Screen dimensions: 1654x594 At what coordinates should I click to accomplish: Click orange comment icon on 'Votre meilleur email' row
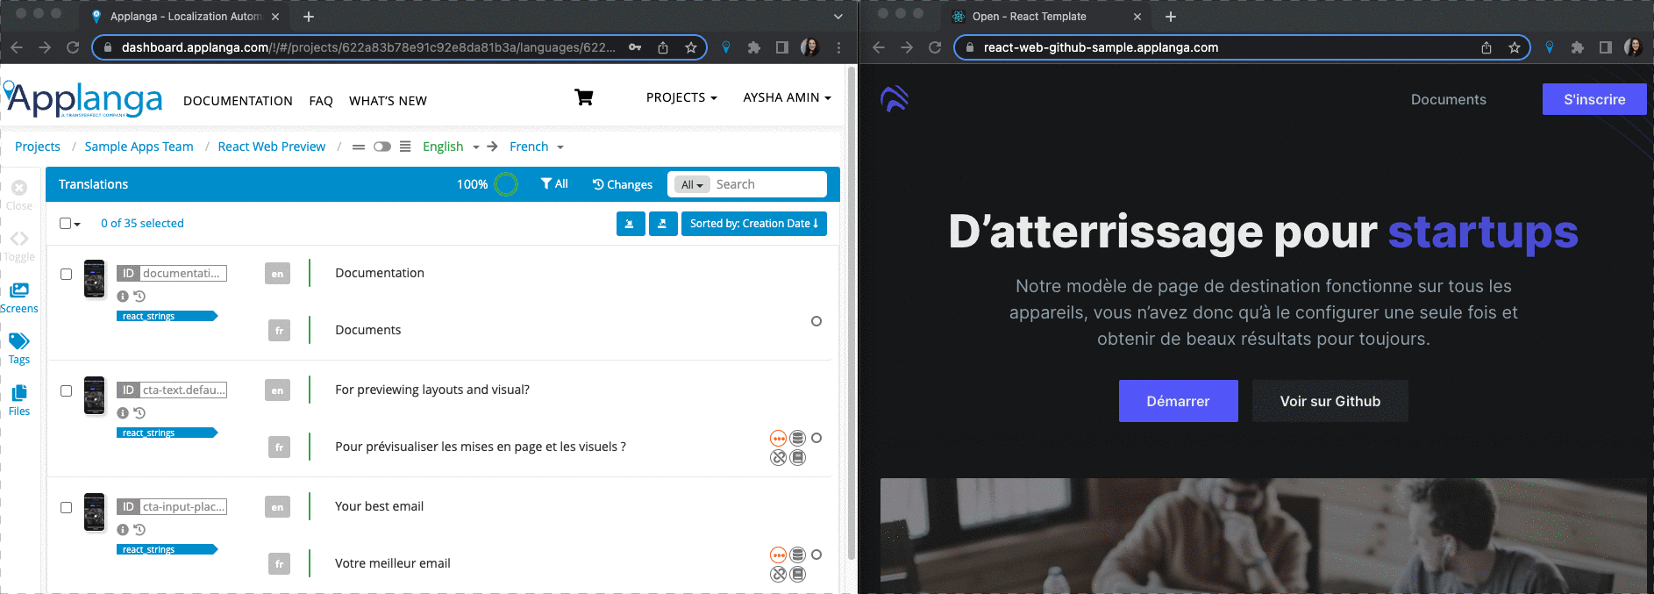[x=778, y=555]
